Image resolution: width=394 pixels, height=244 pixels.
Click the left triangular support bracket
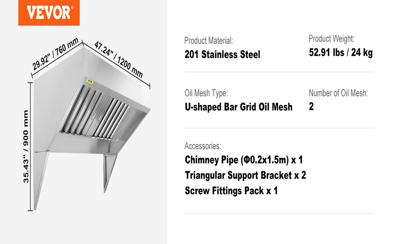pyautogui.click(x=41, y=179)
